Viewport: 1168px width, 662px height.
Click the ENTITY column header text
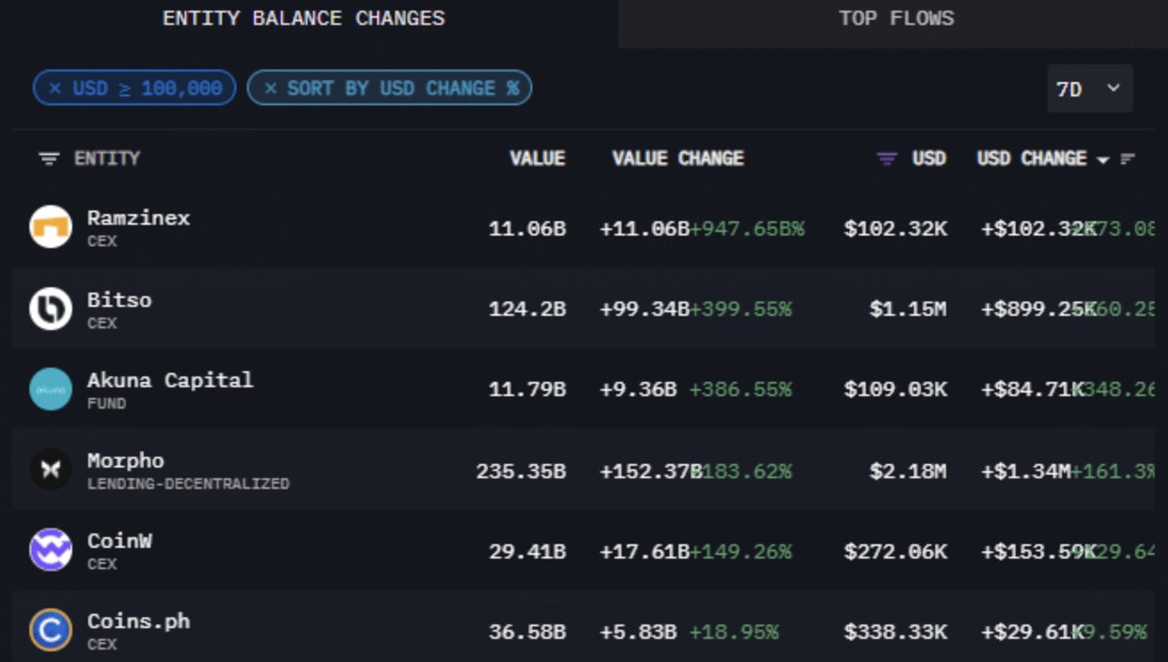(x=107, y=159)
